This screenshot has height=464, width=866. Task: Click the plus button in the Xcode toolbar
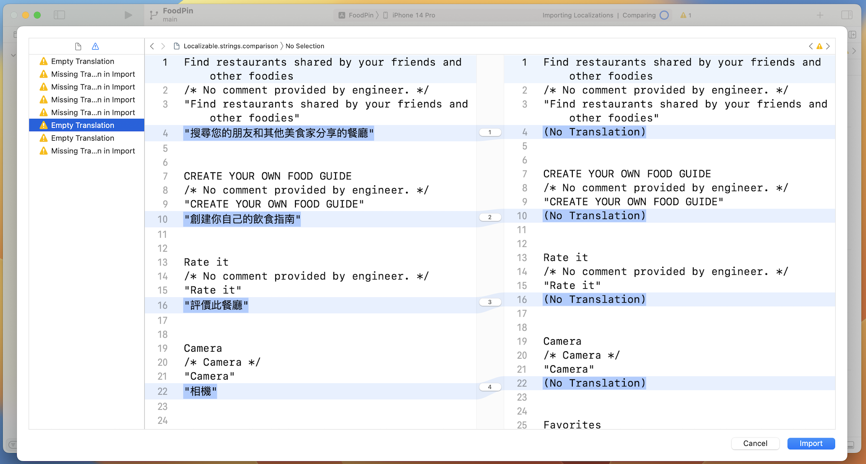(820, 15)
